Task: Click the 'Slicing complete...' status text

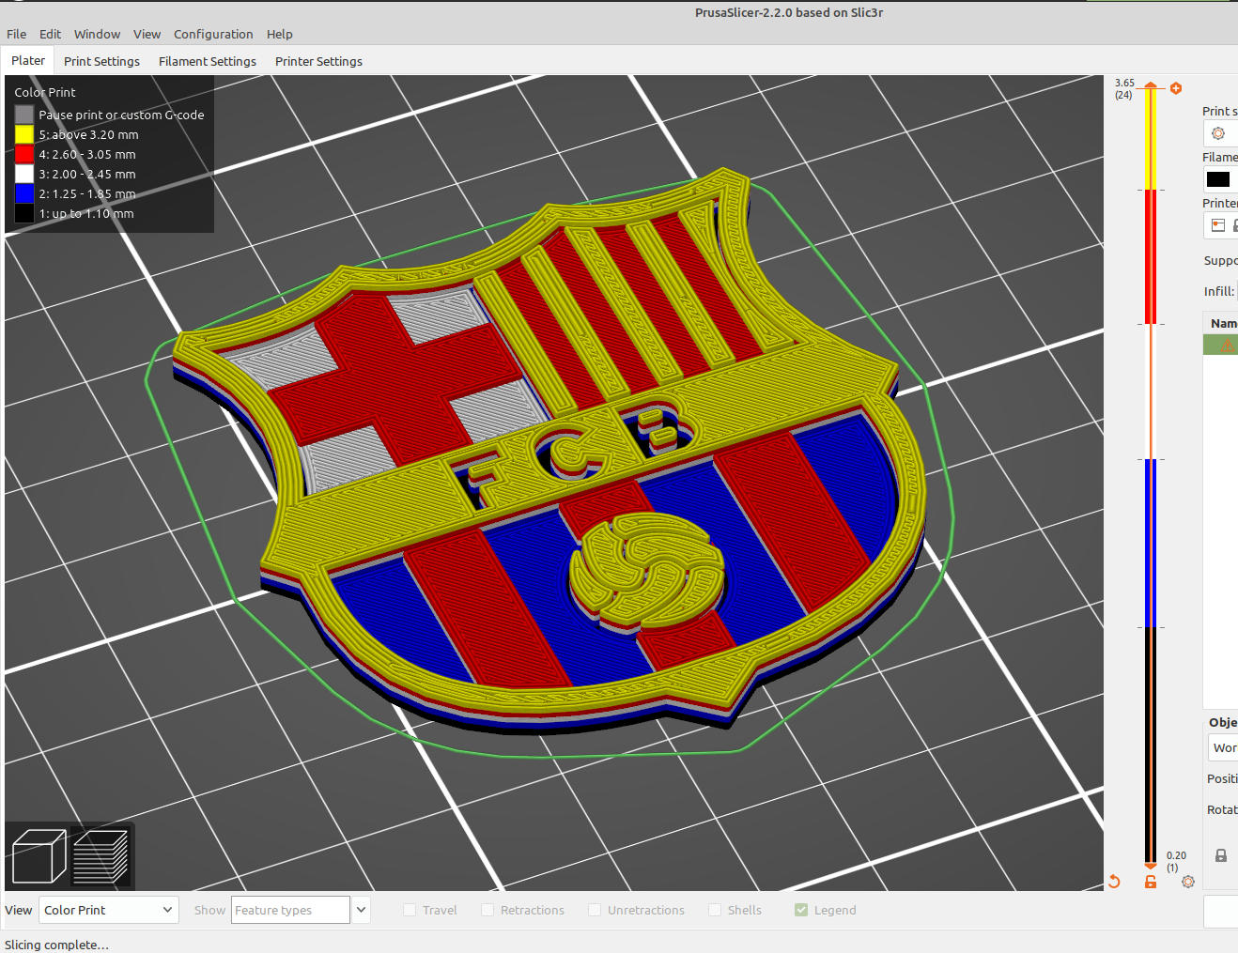Action: 56,945
